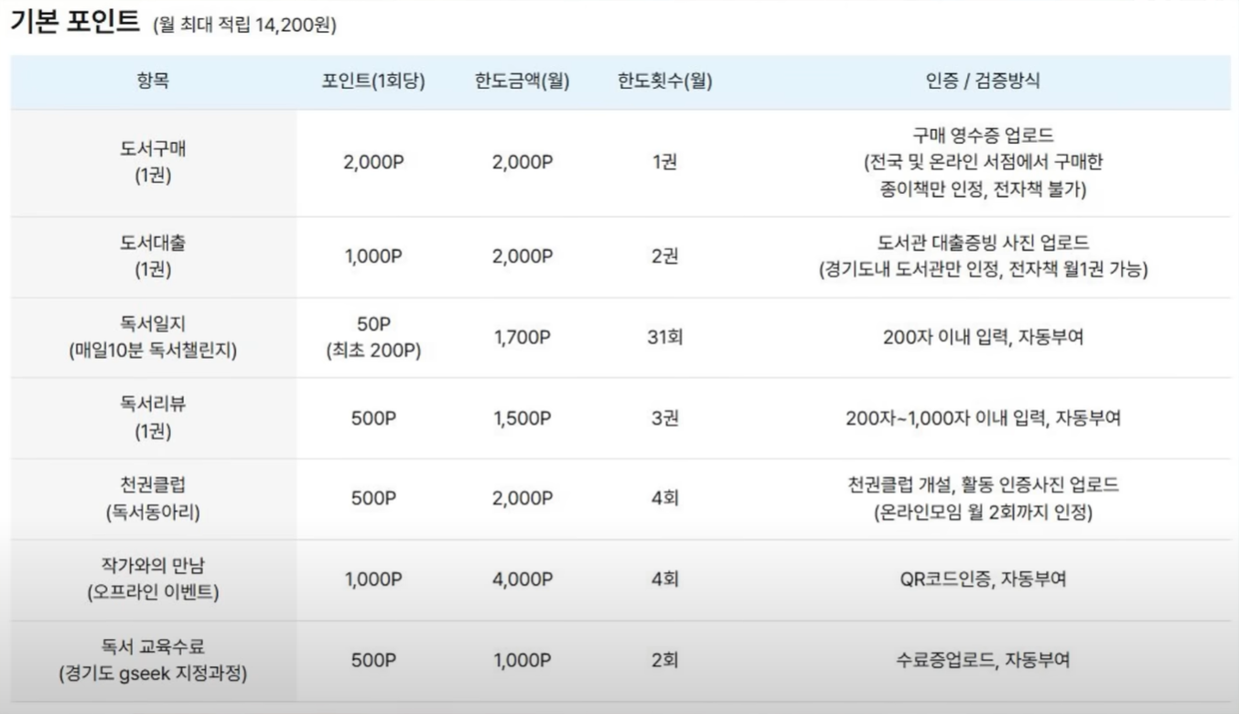The height and width of the screenshot is (714, 1239).
Task: Click 1,000P points value in 도서대출 row
Action: 373,257
